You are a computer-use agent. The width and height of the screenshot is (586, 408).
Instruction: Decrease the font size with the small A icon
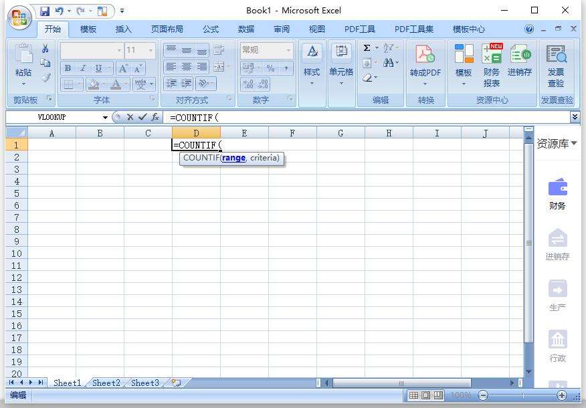click(138, 68)
